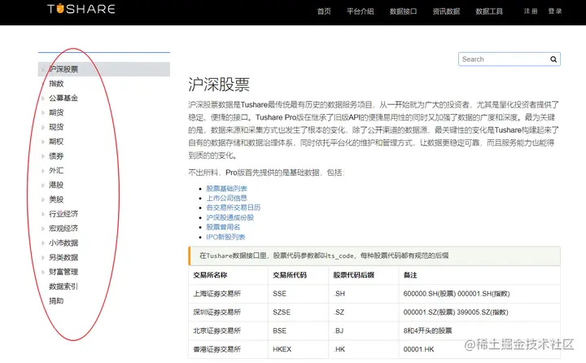Select 小沛数据 in sidebar
Image resolution: width=586 pixels, height=363 pixels.
pyautogui.click(x=63, y=243)
